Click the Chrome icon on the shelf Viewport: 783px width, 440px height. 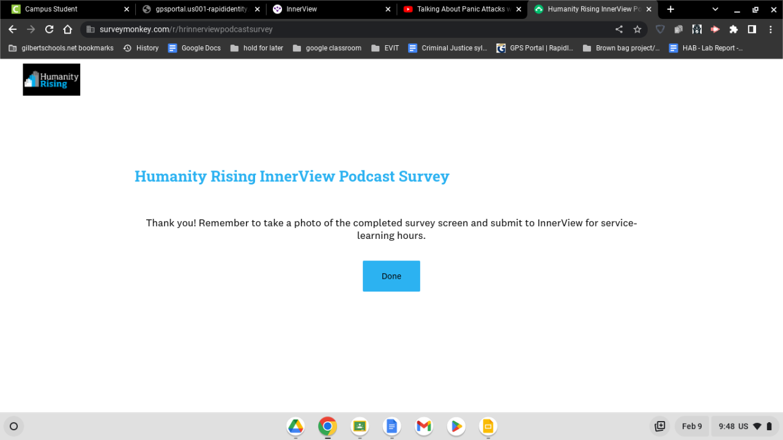point(328,427)
